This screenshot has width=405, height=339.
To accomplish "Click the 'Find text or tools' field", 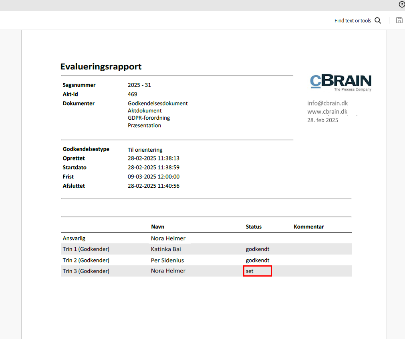I will click(x=353, y=21).
